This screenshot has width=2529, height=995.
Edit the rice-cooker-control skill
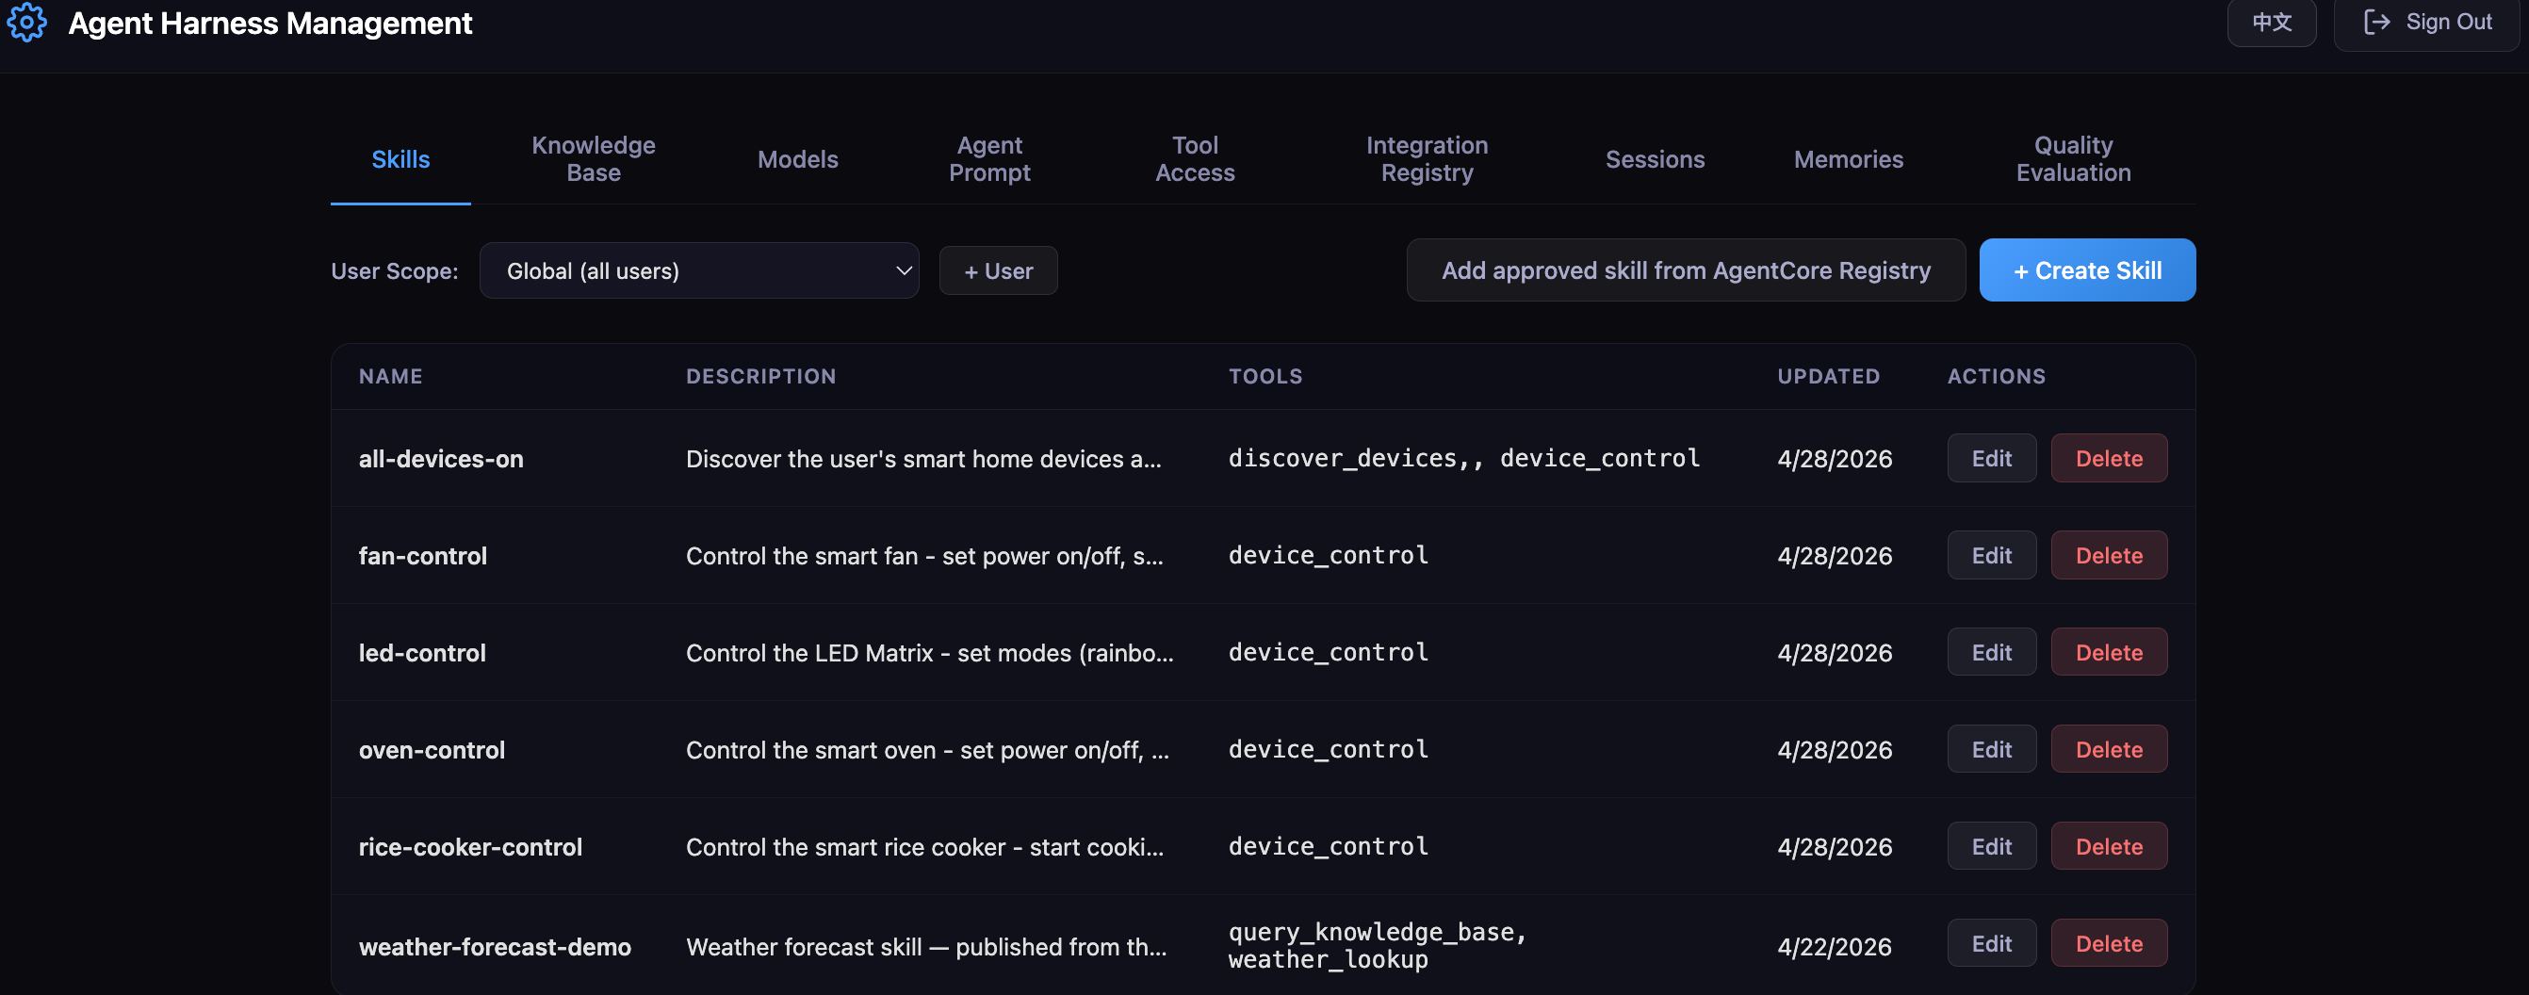[x=1991, y=847]
